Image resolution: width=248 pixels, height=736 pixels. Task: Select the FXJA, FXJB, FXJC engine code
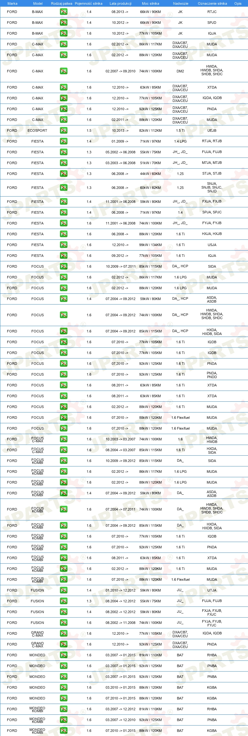[x=212, y=612]
